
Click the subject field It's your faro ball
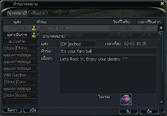coord(108,51)
